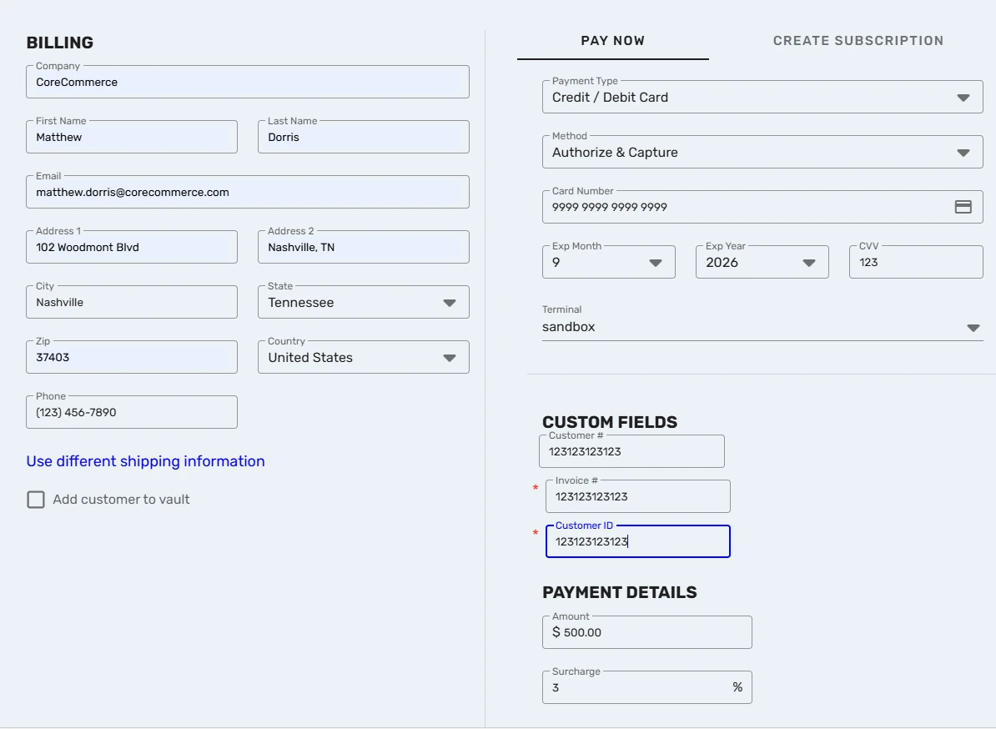
Task: Open the State dropdown showing Tennessee
Action: tap(364, 302)
